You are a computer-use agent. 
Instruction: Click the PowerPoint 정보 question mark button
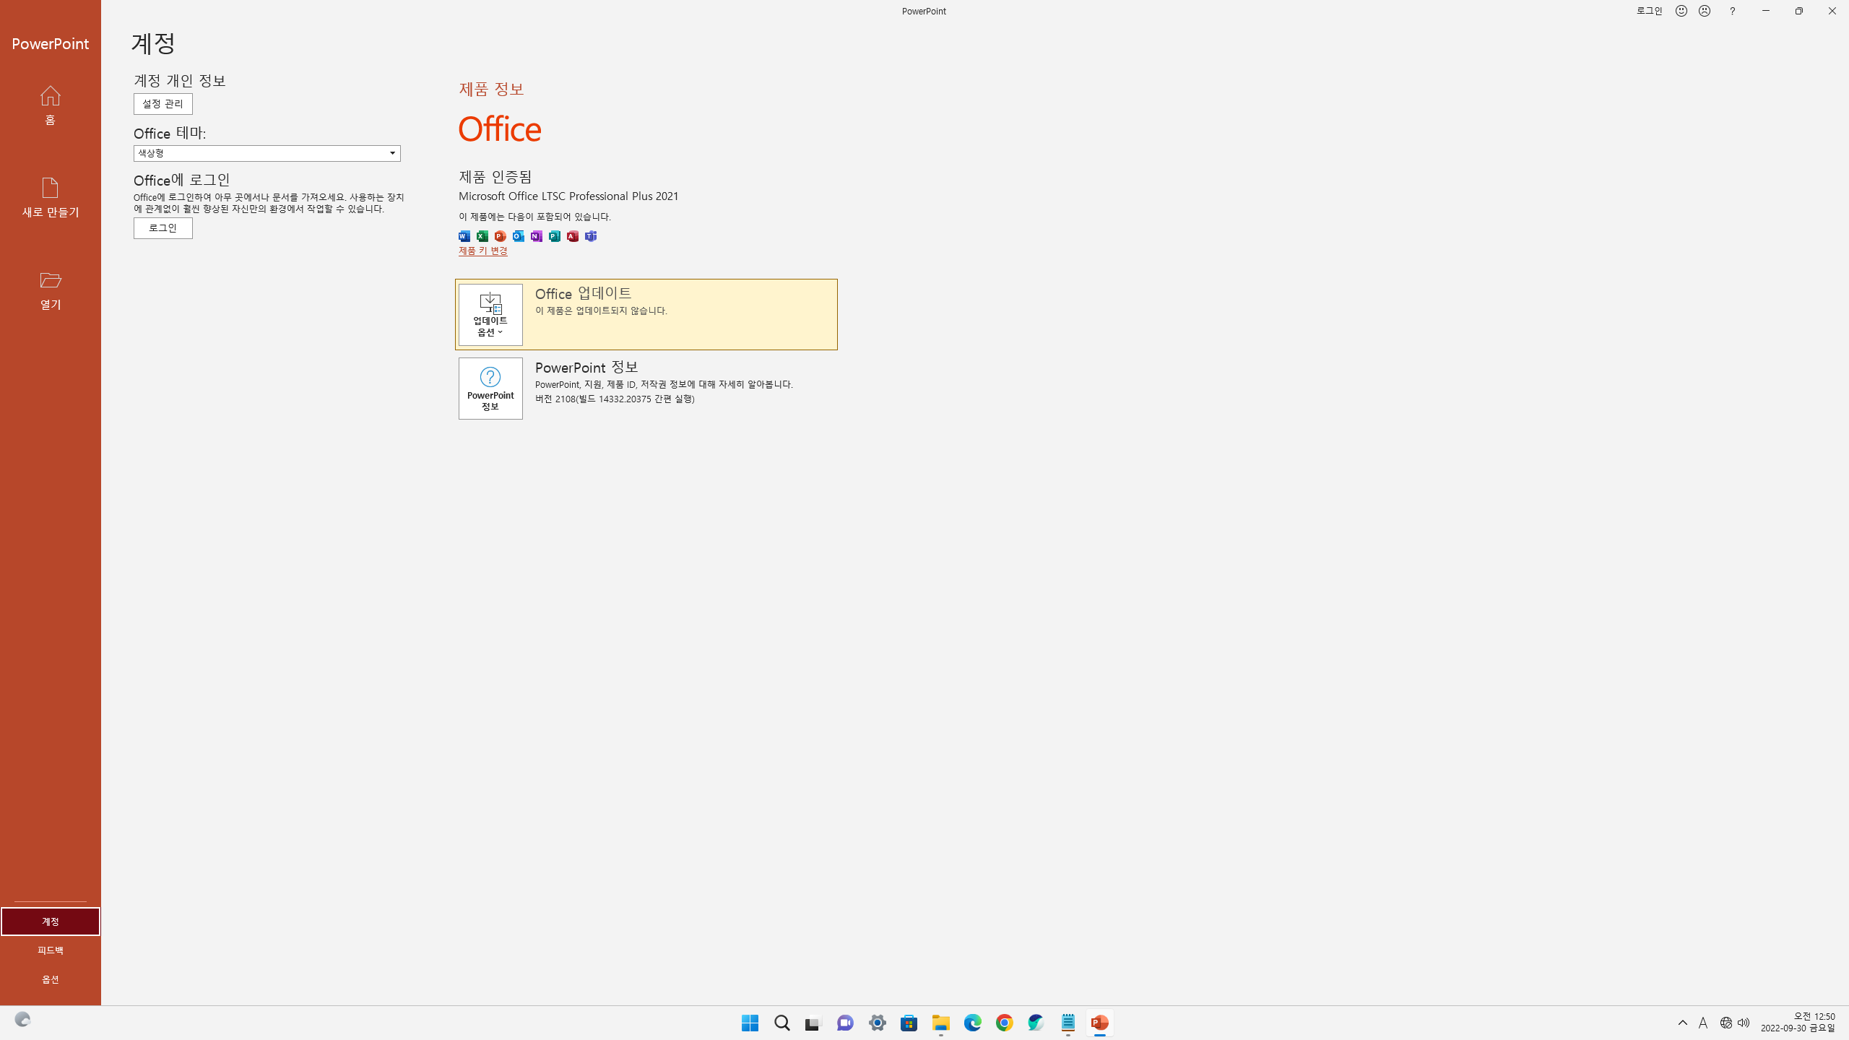point(490,389)
